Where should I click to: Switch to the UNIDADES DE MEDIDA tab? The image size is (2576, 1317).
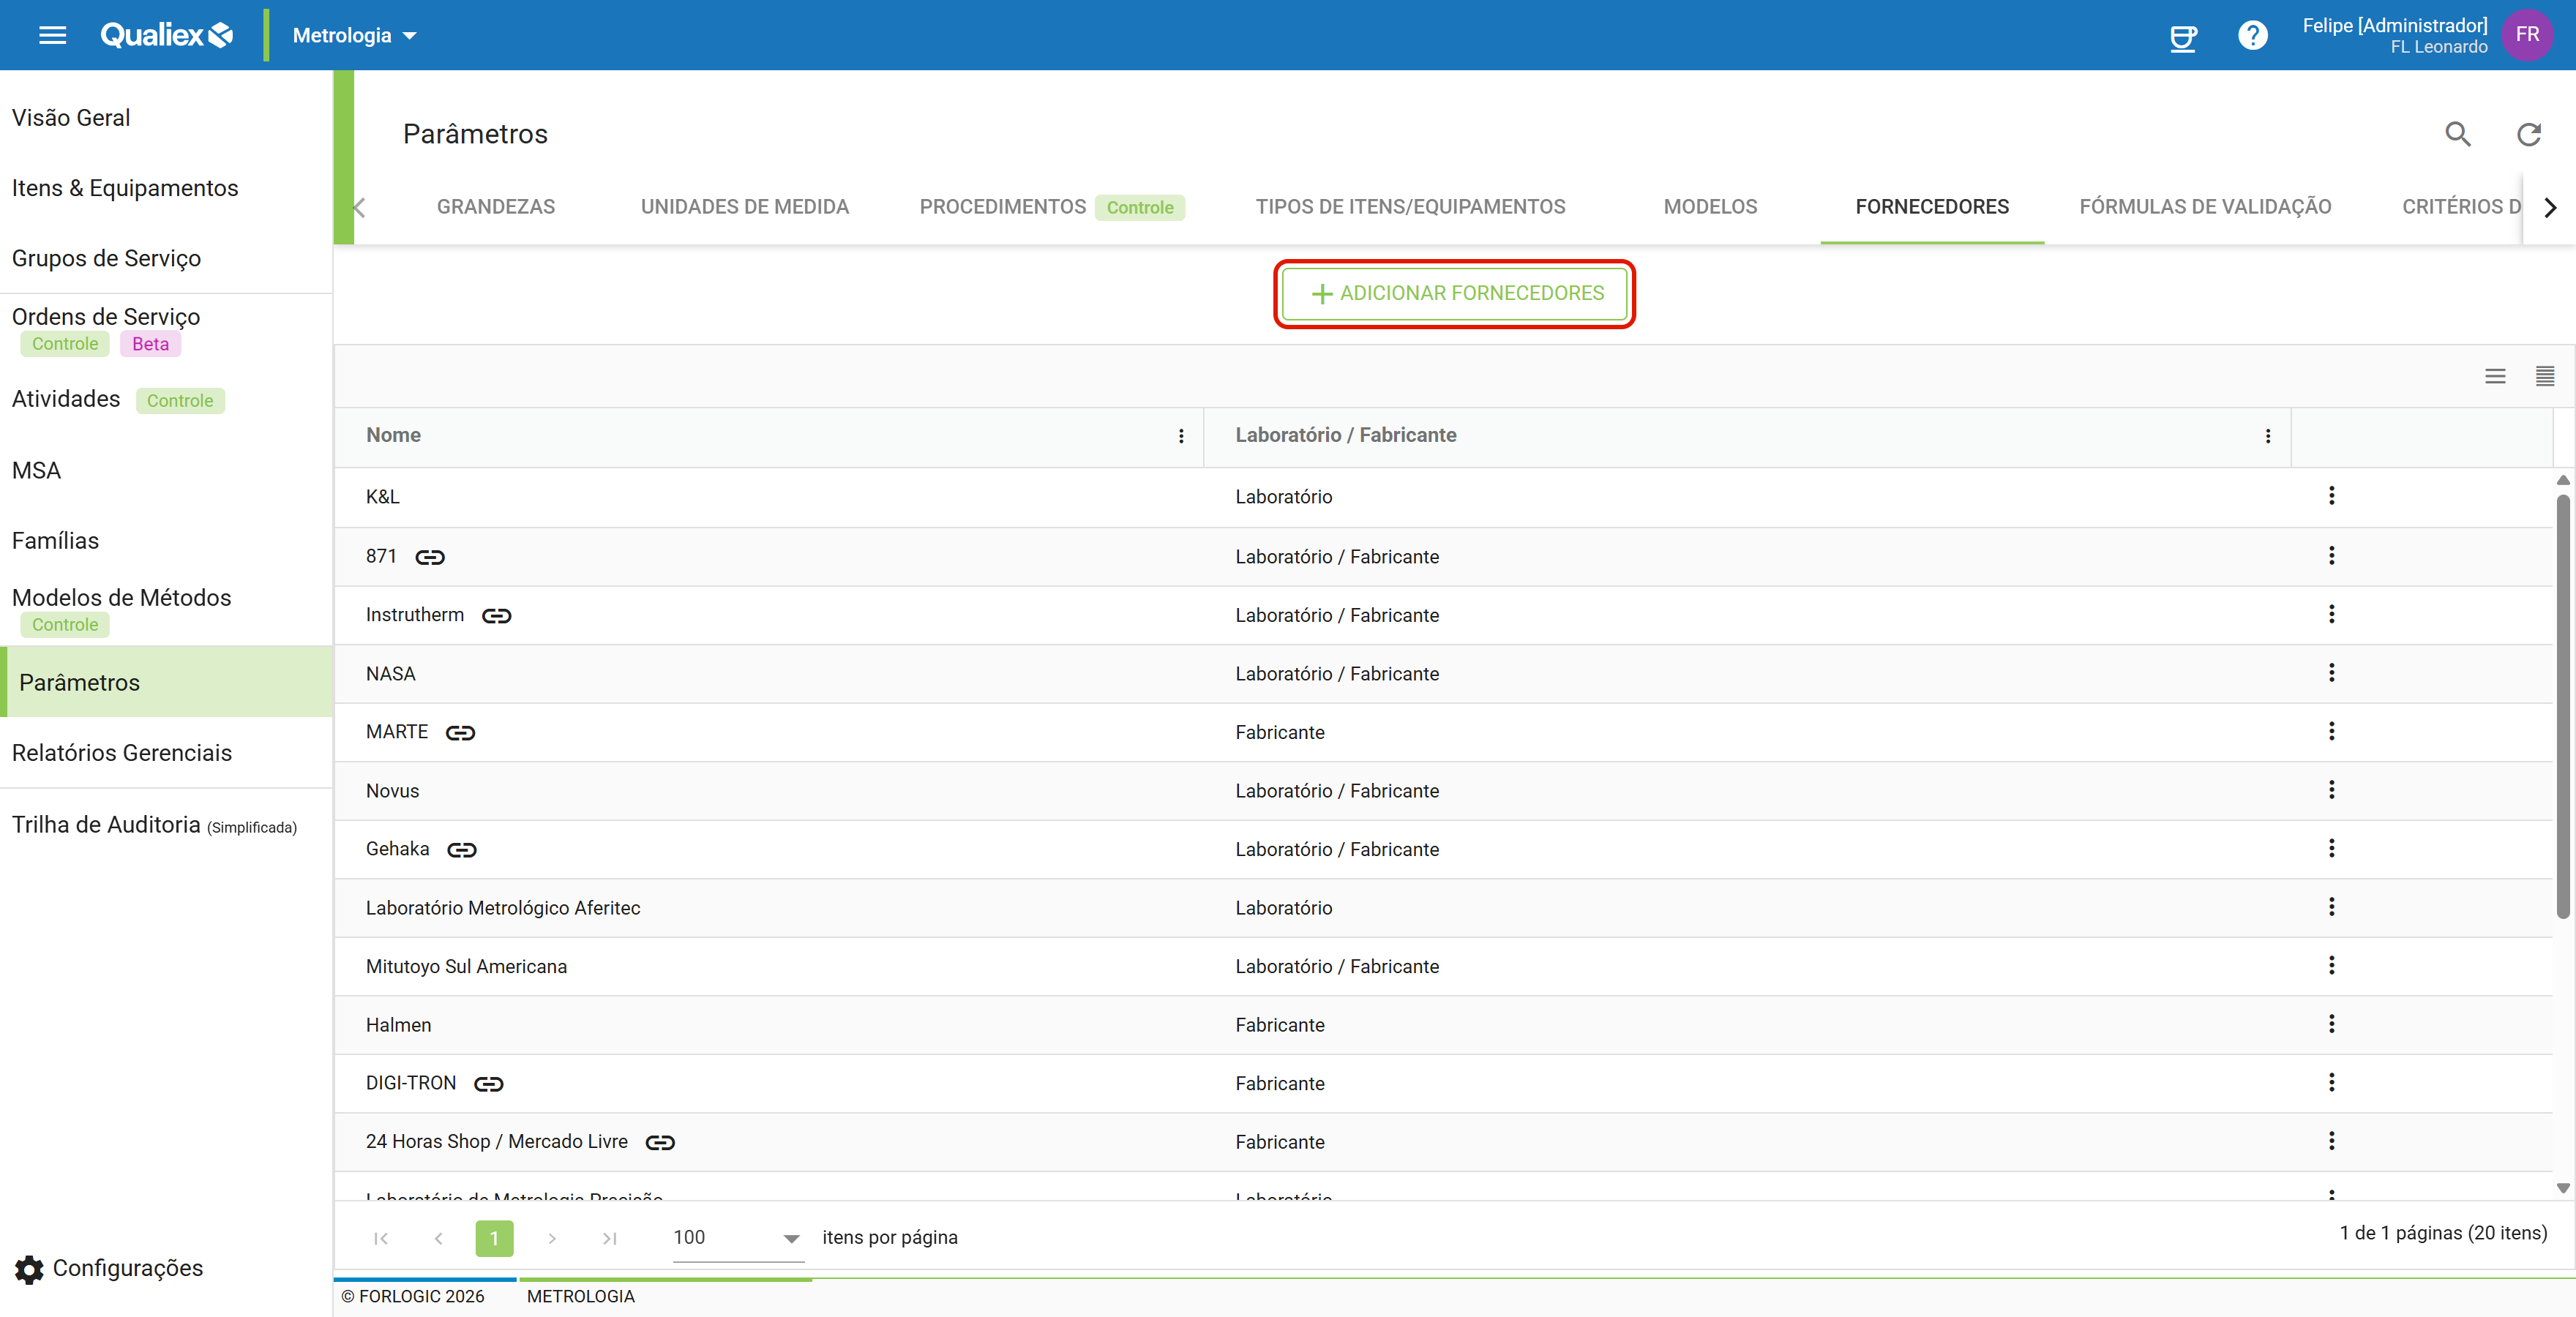click(744, 207)
